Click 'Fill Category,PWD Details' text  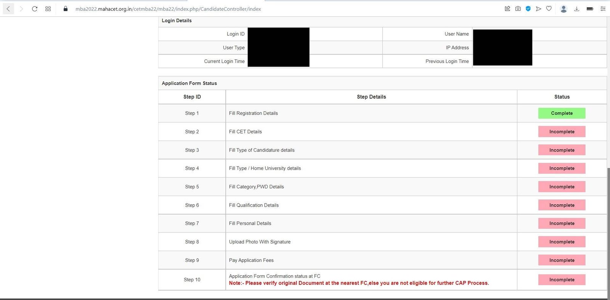[256, 187]
